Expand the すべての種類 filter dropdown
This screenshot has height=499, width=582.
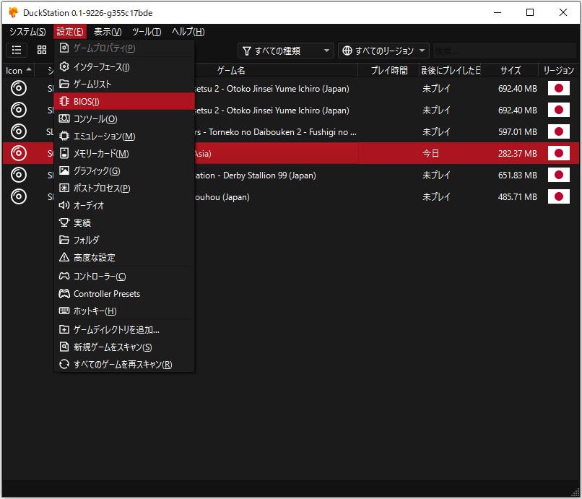285,51
